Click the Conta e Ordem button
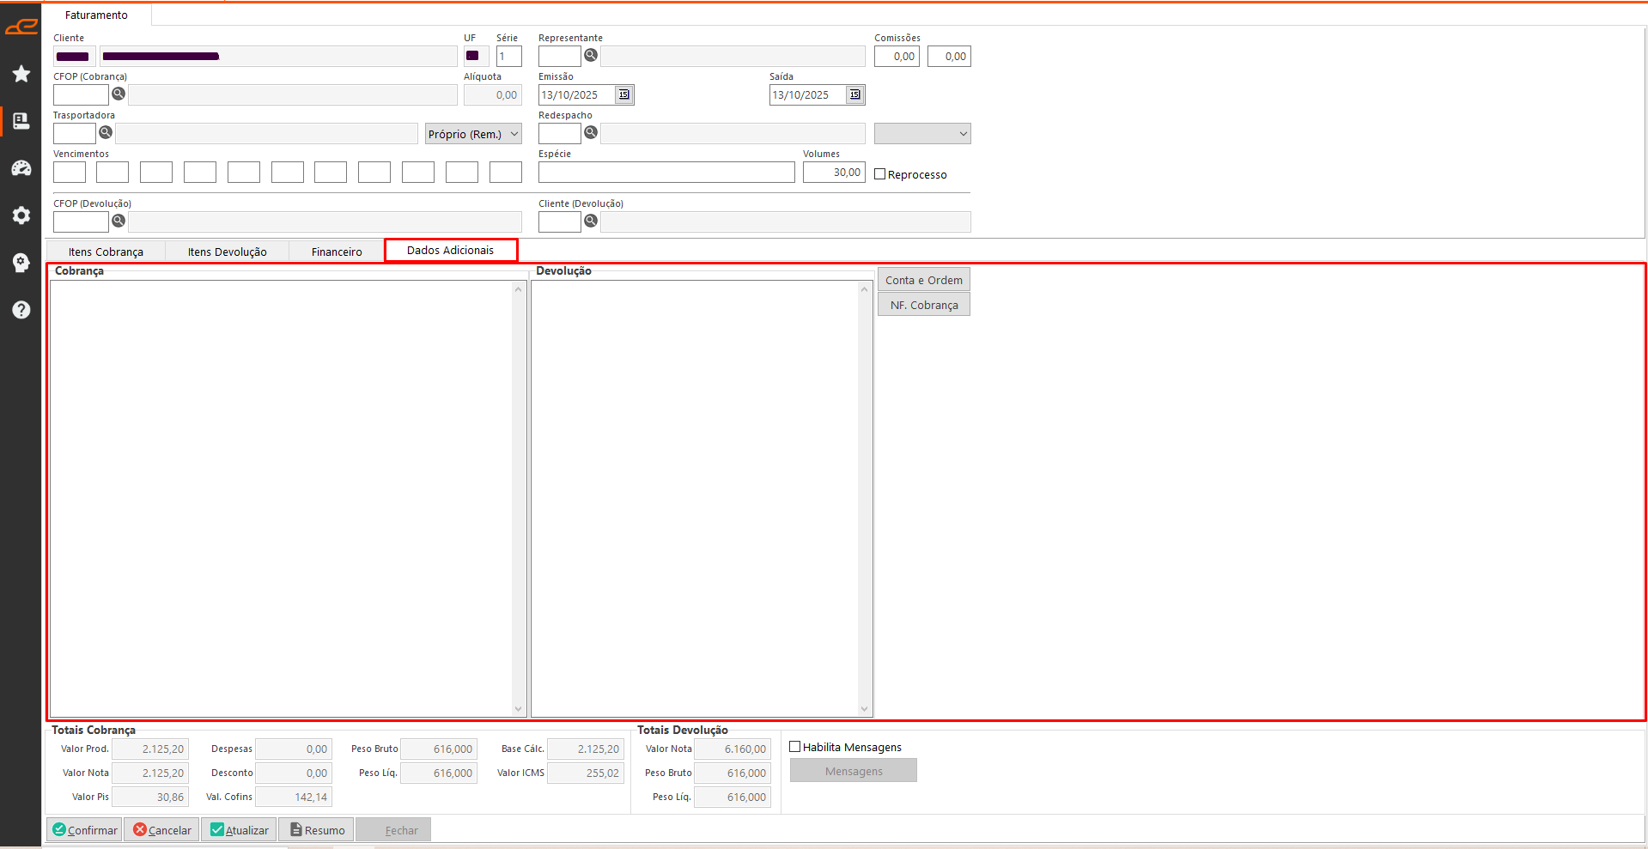 pos(923,280)
